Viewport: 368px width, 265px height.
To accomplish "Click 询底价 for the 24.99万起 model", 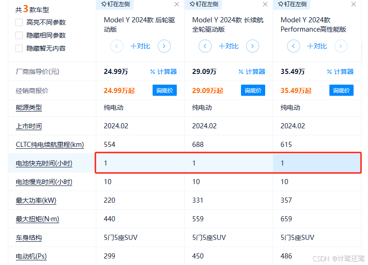I will pyautogui.click(x=165, y=90).
